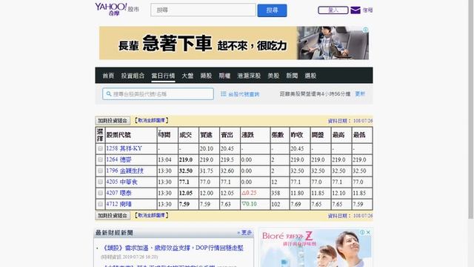Open the 期權 nav item

[x=224, y=76]
